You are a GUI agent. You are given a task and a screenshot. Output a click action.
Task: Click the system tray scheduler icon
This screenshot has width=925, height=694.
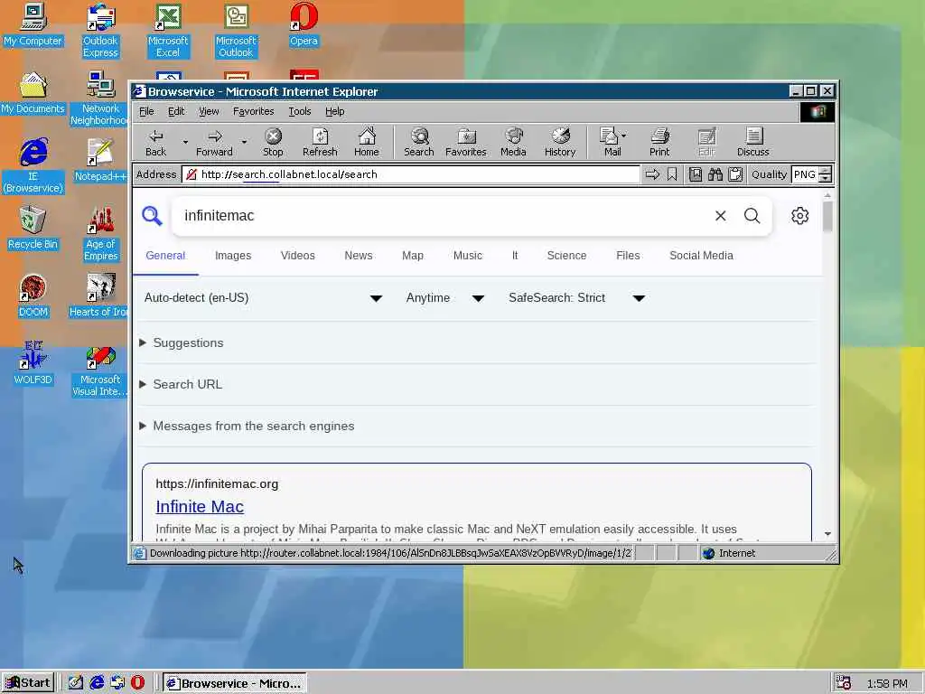843,683
